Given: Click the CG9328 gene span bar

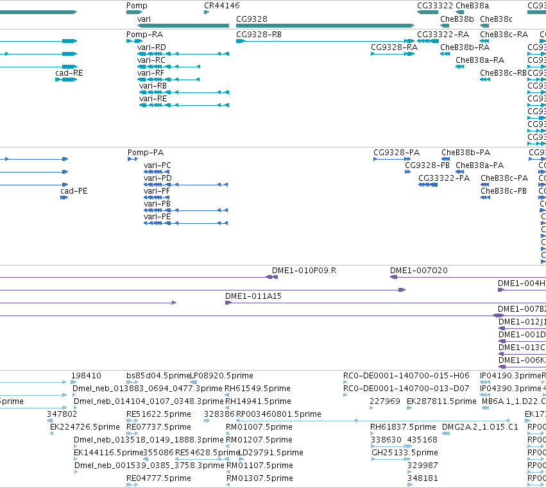Looking at the screenshot, I should [x=325, y=26].
